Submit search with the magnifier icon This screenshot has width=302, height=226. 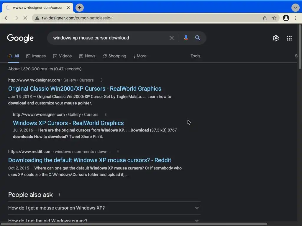tap(198, 38)
